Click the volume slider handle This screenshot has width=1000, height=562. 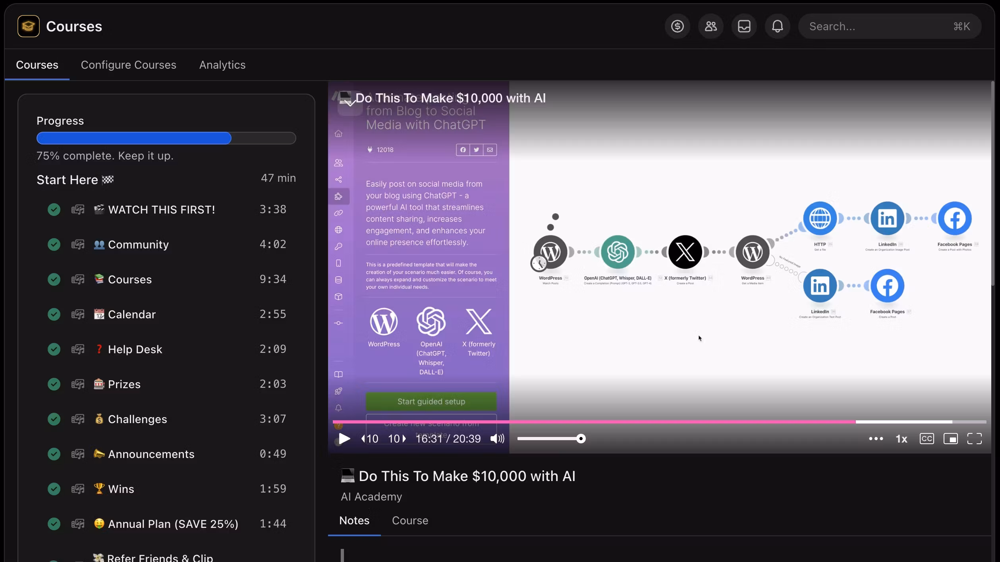pos(581,439)
